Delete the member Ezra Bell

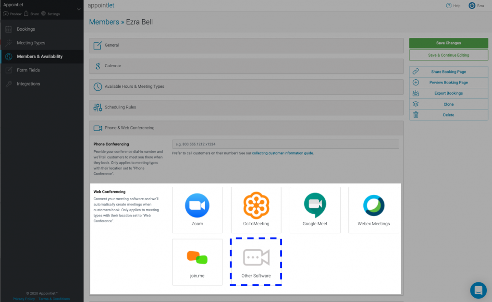(448, 115)
